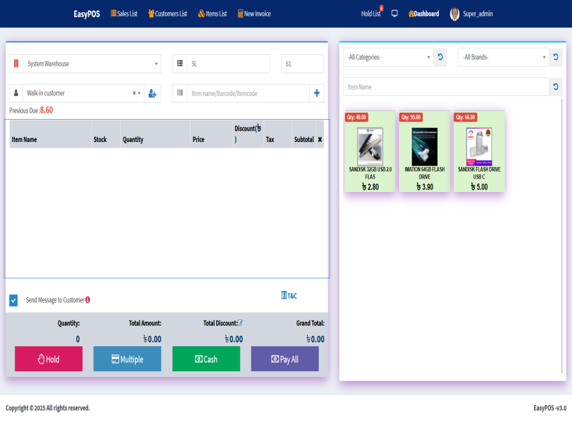Clear the Item Name search with reset icon

click(555, 87)
